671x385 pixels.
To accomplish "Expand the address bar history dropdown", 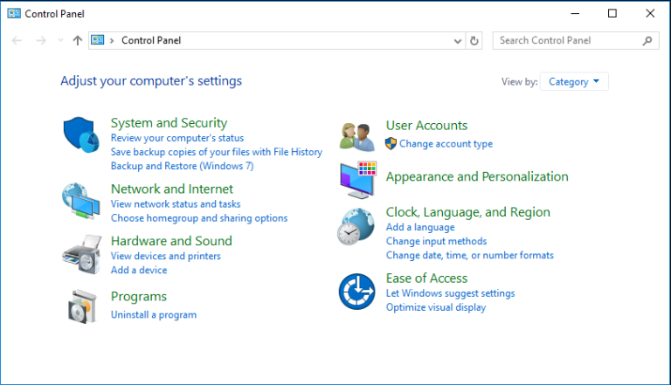I will pyautogui.click(x=458, y=41).
